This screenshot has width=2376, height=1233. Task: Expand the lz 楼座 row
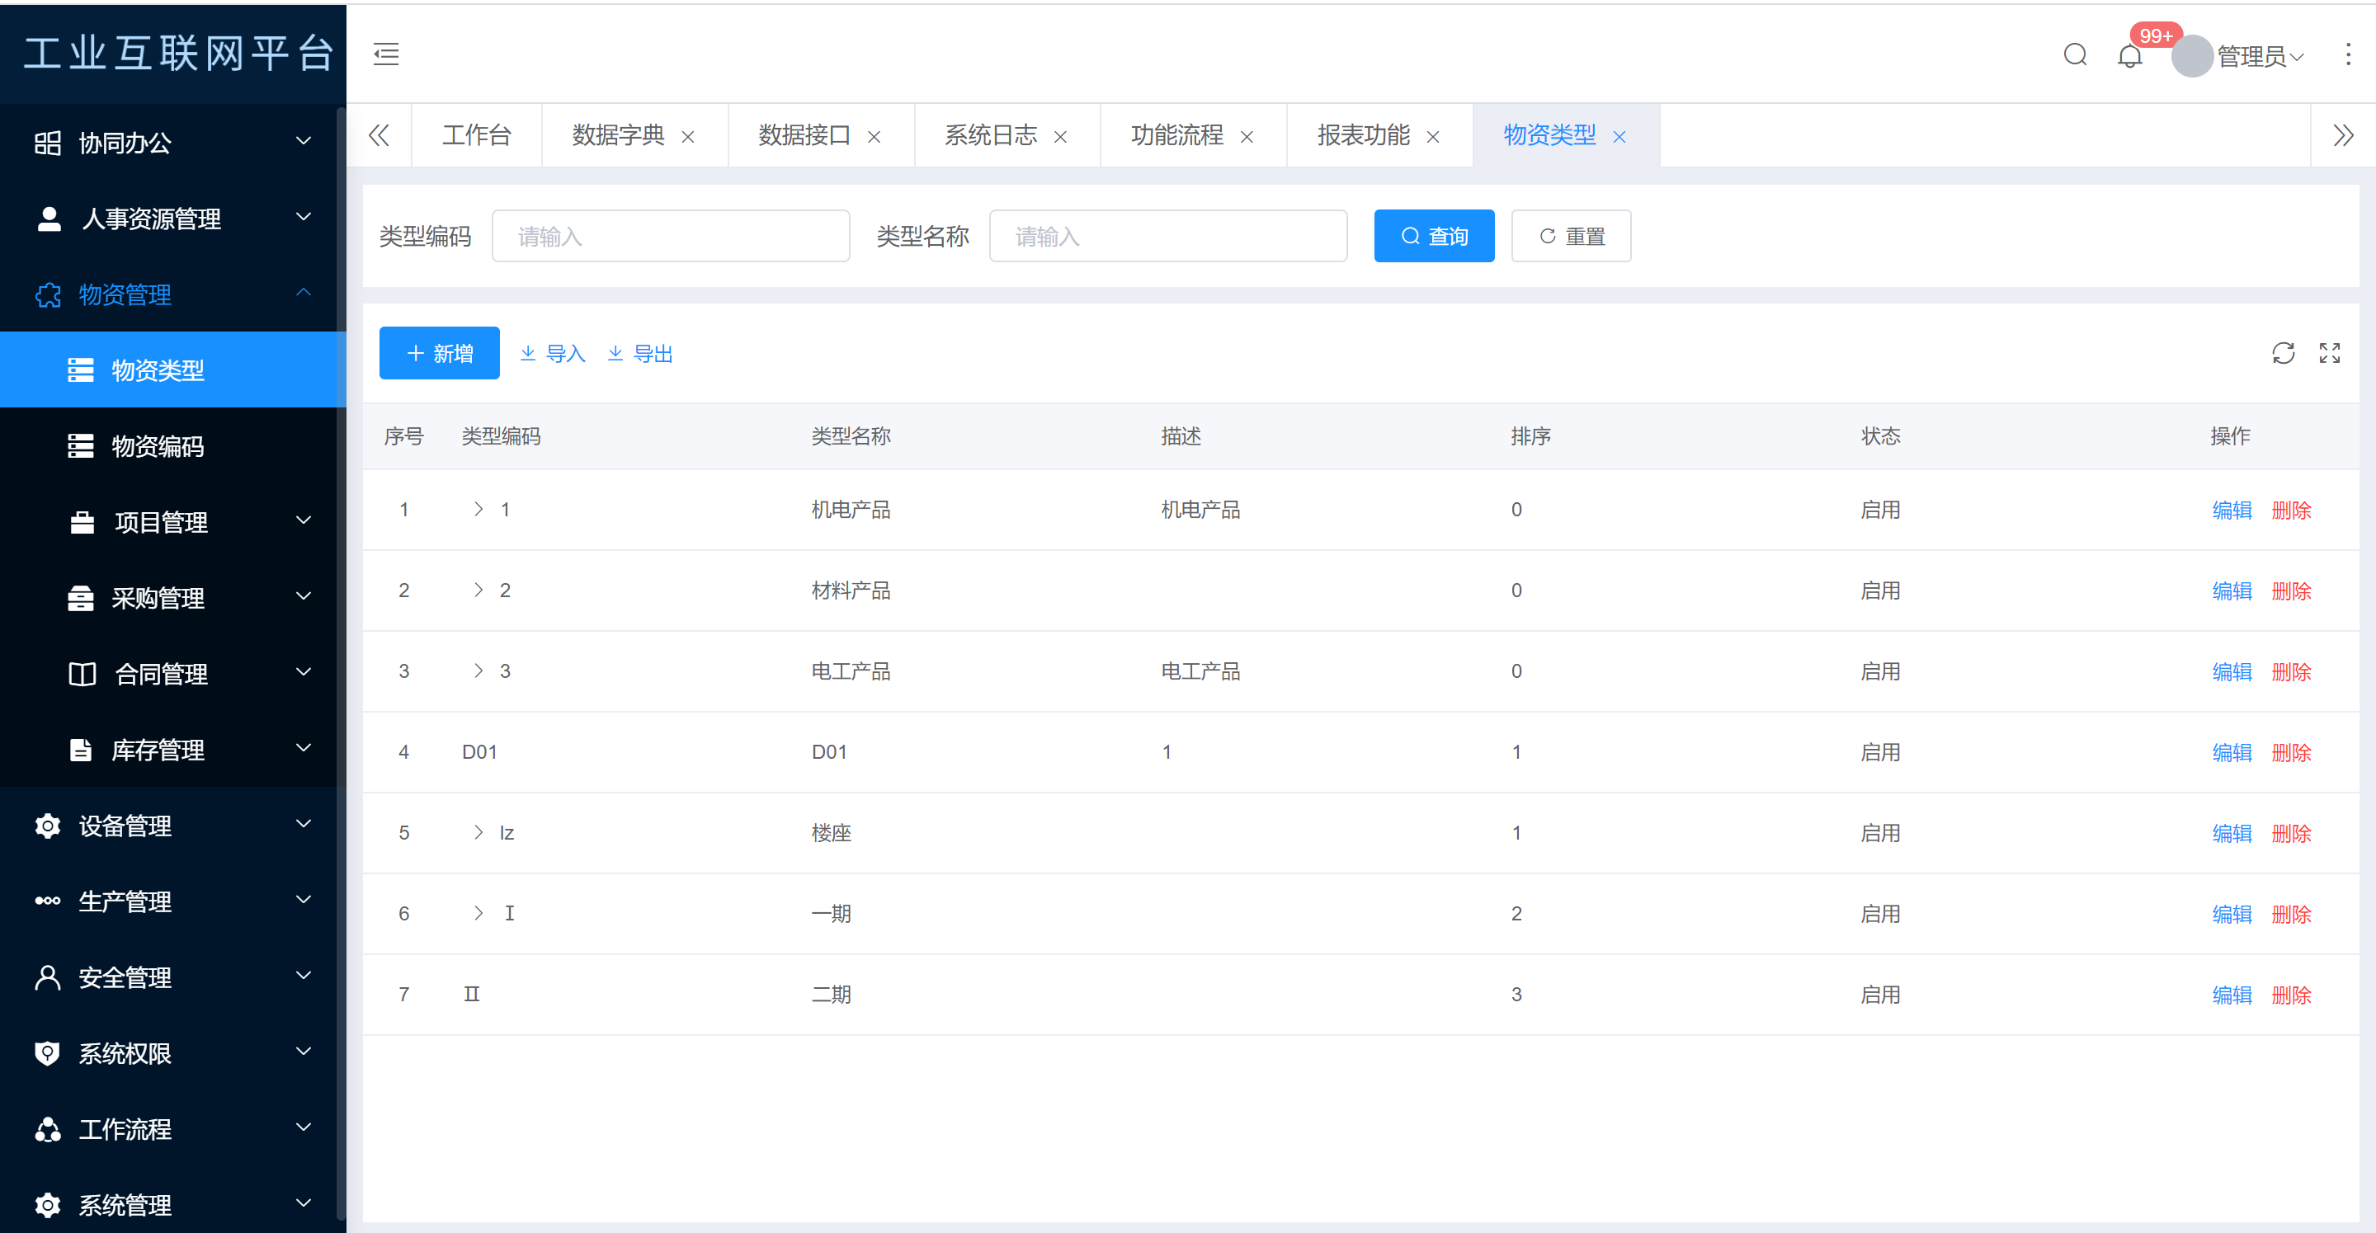[x=478, y=833]
